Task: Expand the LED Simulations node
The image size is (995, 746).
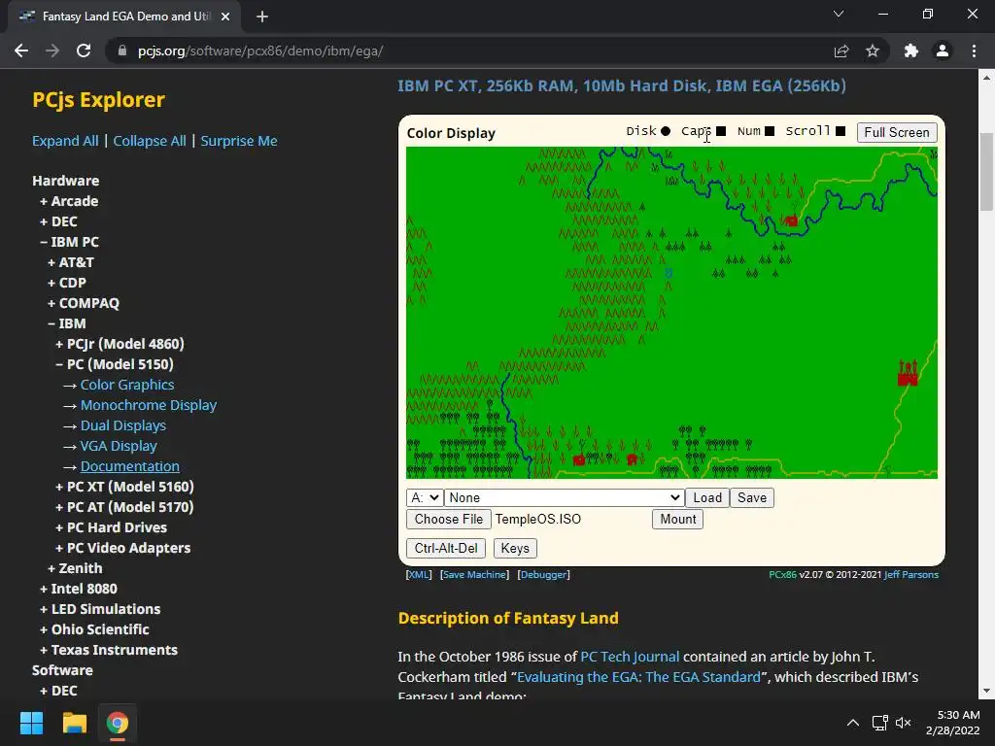Action: pyautogui.click(x=100, y=609)
